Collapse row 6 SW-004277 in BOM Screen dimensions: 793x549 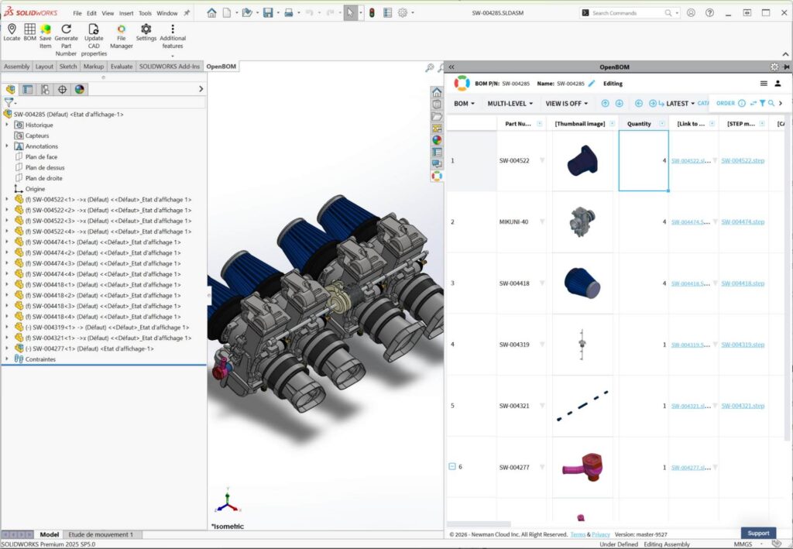452,466
